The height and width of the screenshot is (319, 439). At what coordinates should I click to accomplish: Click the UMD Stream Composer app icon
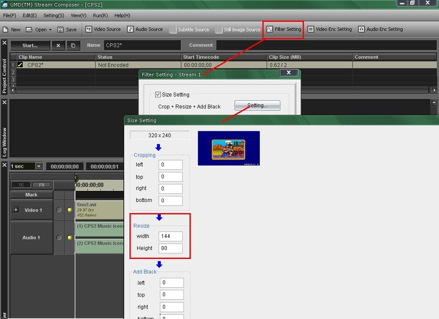coord(4,4)
